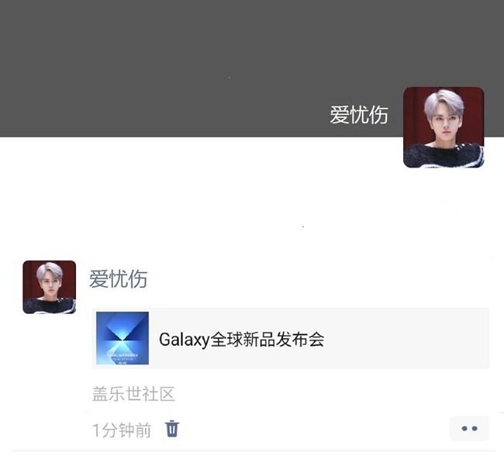Delete the post using trash icon
This screenshot has height=456, width=504.
pyautogui.click(x=172, y=429)
